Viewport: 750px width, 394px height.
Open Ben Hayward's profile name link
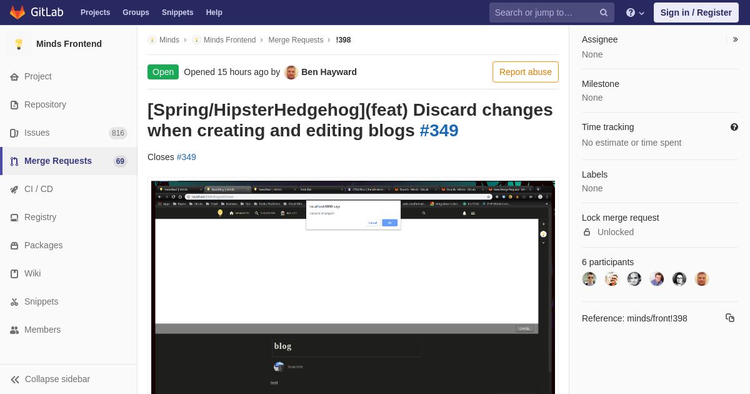pyautogui.click(x=329, y=72)
